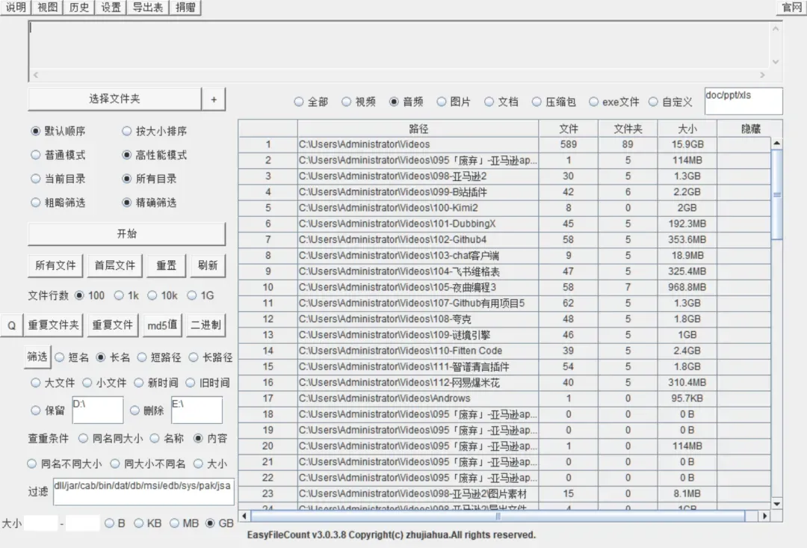Open the 设置 menu
The image size is (807, 548).
(x=111, y=7)
